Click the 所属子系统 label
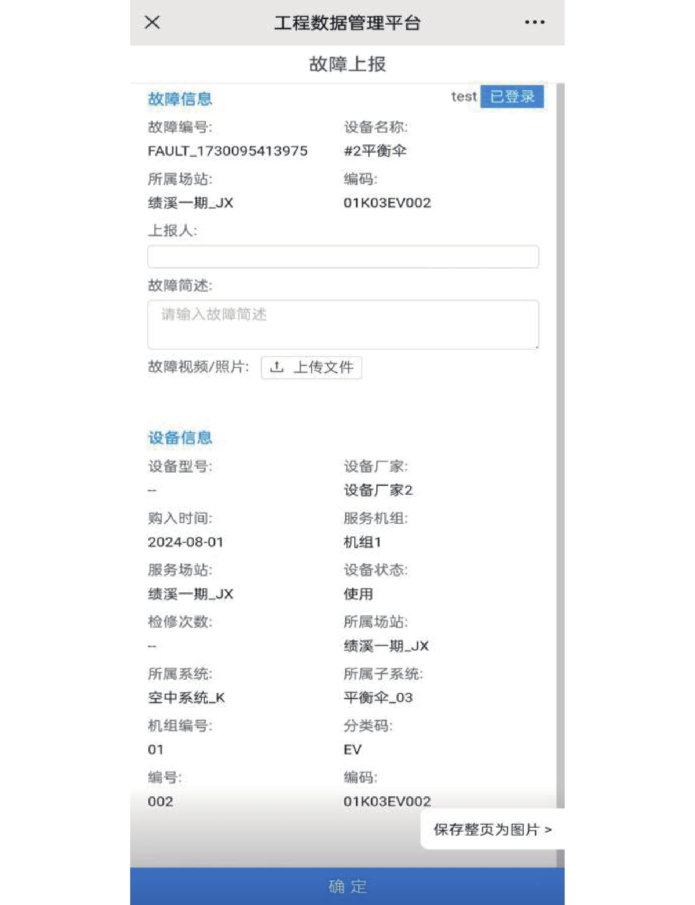This screenshot has width=695, height=905. pyautogui.click(x=383, y=674)
